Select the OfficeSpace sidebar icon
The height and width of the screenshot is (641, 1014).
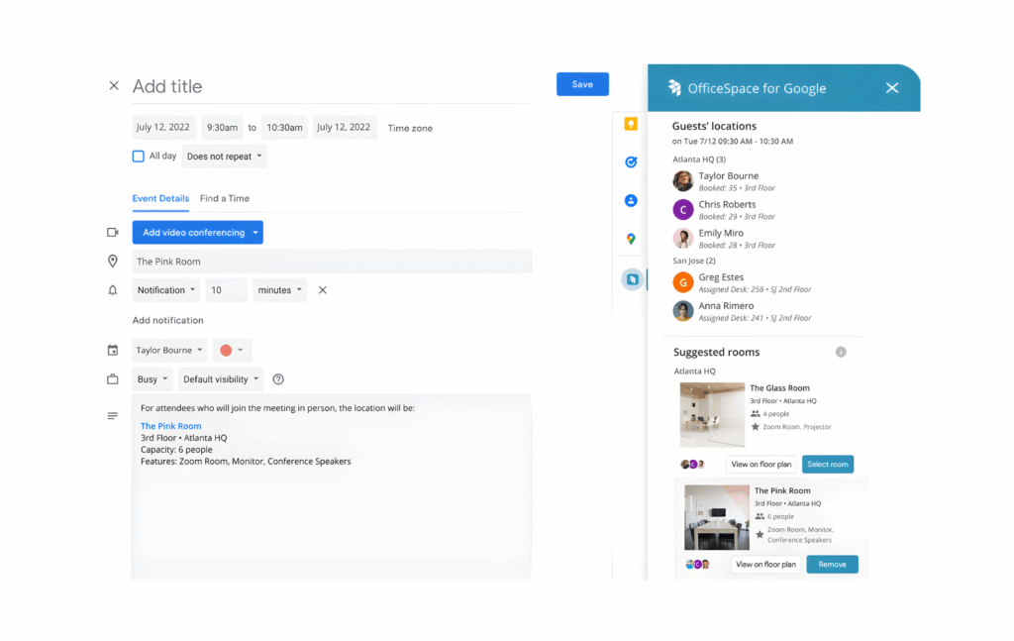tap(632, 279)
